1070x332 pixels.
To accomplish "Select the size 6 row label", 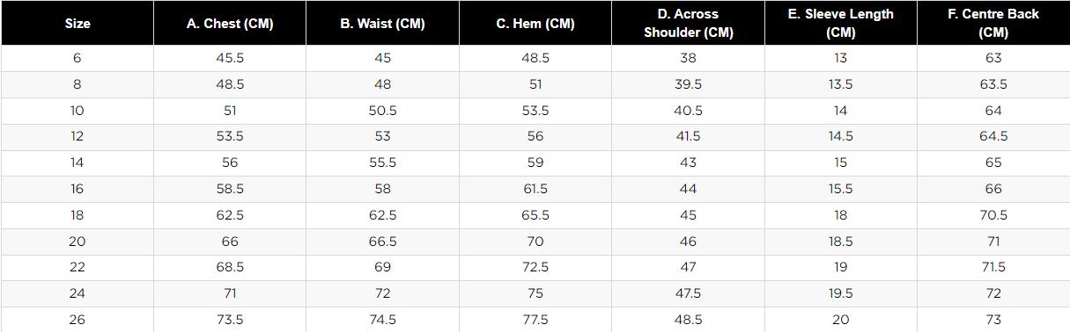I will click(77, 58).
